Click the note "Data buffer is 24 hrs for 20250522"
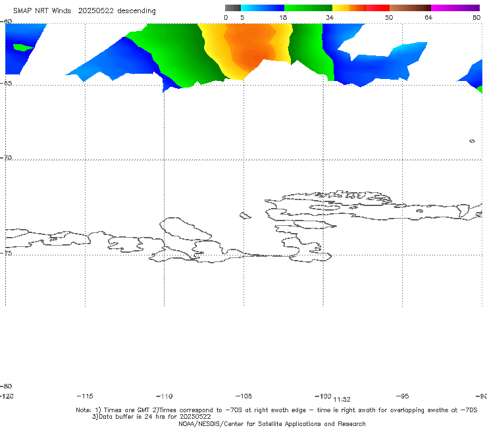The height and width of the screenshot is (428, 487). [x=155, y=417]
